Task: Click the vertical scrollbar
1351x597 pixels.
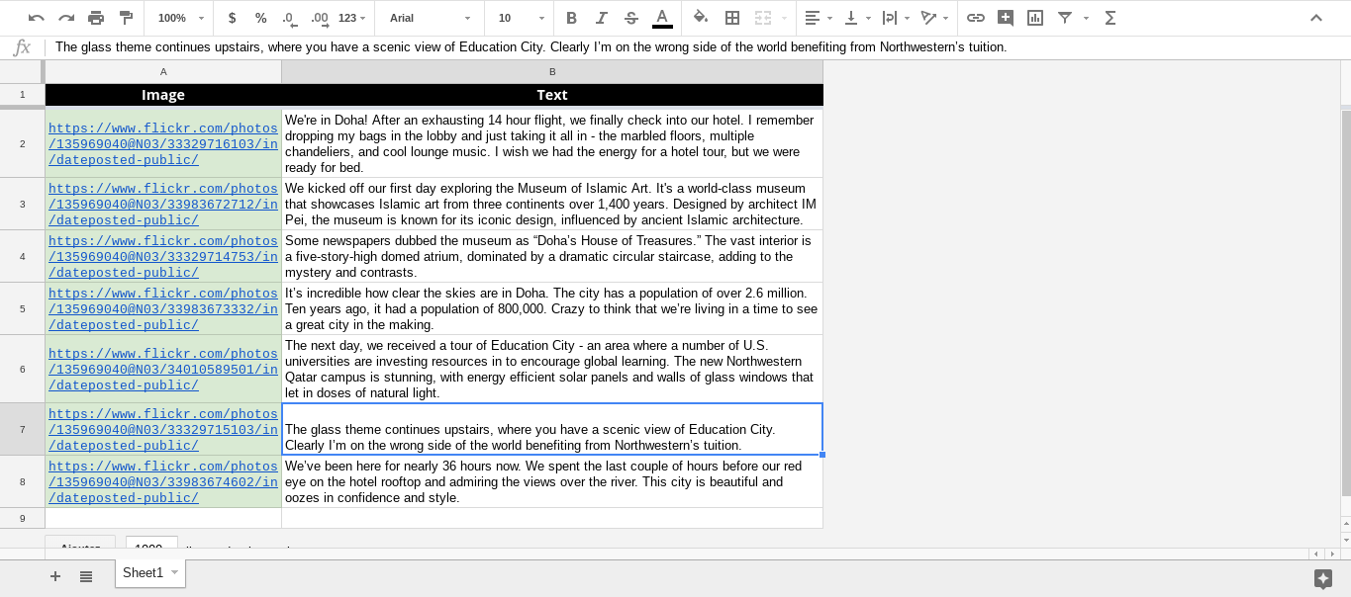Action: (x=1345, y=301)
